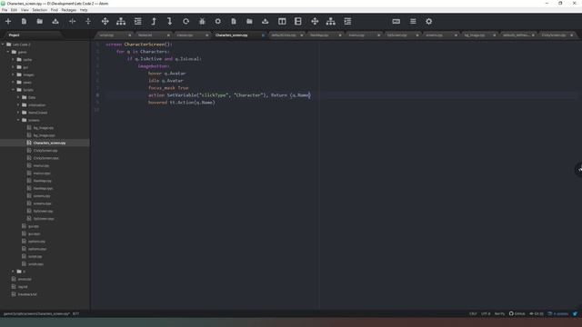Open the traceback.txt file
The height and width of the screenshot is (327, 582).
point(27,294)
